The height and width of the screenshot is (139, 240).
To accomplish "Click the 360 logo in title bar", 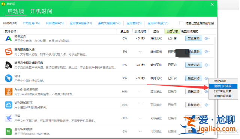I will 3,4.
